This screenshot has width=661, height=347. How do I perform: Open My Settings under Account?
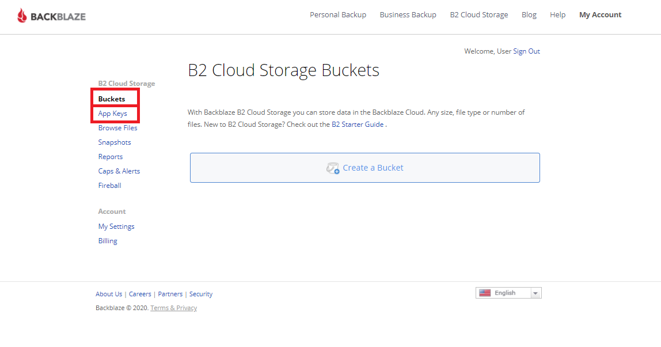coord(116,227)
